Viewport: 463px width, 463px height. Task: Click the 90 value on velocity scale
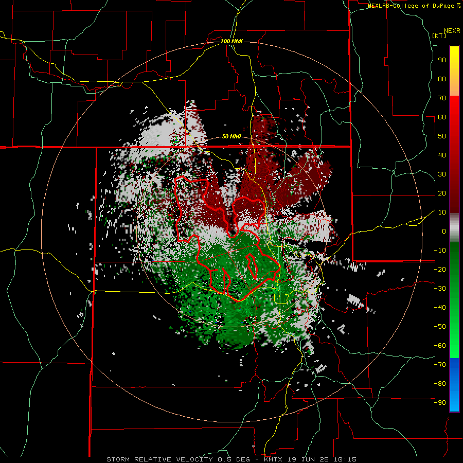coord(442,60)
